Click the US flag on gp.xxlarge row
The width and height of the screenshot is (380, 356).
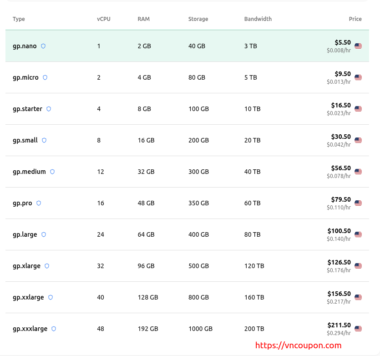pyautogui.click(x=358, y=297)
